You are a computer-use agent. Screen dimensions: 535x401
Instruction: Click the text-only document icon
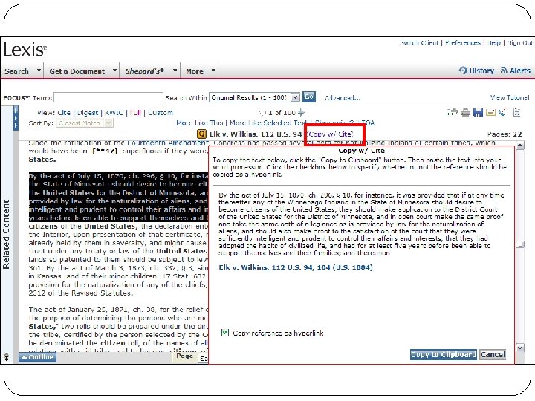(x=517, y=112)
